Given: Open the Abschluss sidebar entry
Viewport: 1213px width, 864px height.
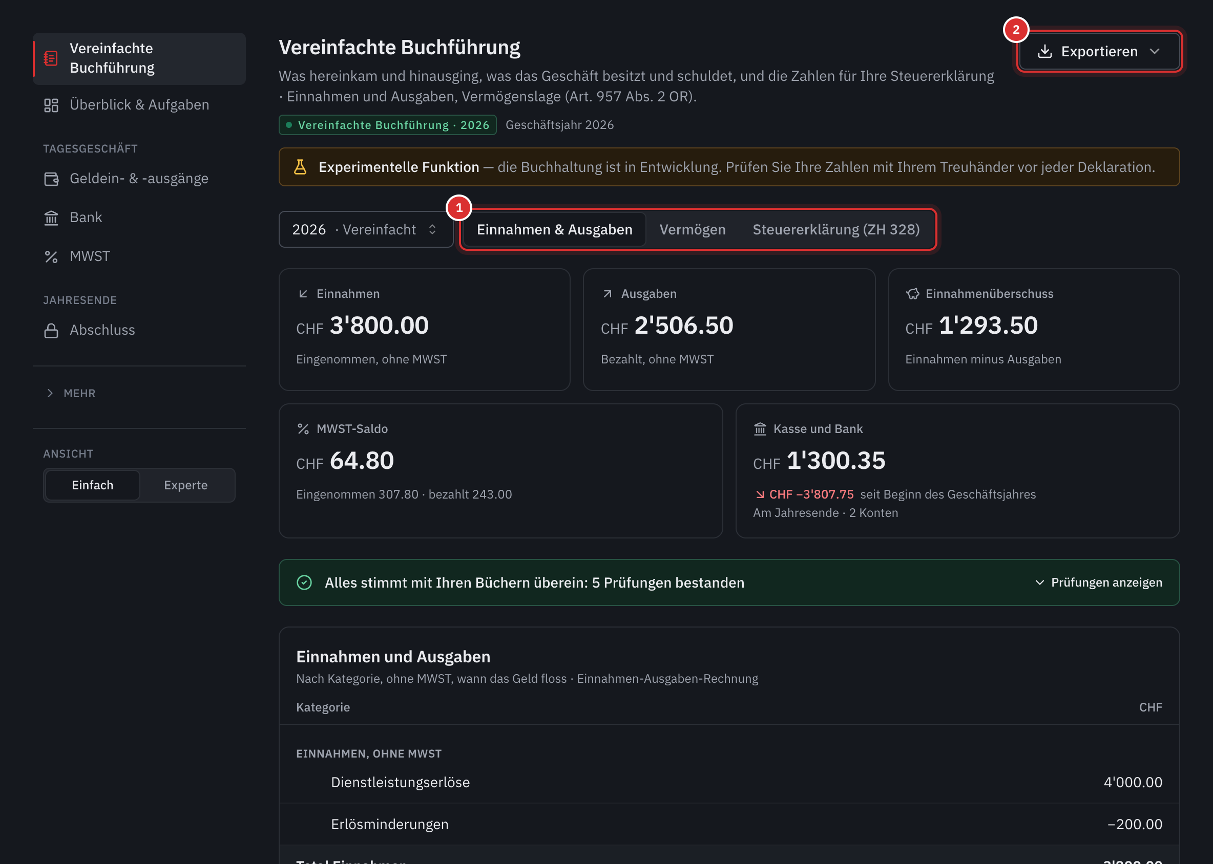Looking at the screenshot, I should tap(139, 330).
